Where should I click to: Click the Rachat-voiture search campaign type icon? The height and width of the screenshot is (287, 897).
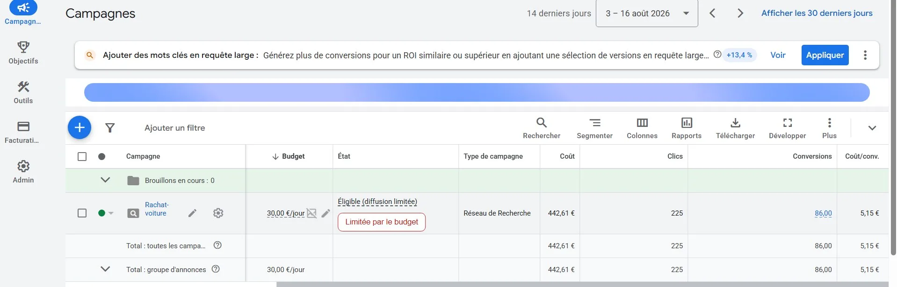point(133,213)
